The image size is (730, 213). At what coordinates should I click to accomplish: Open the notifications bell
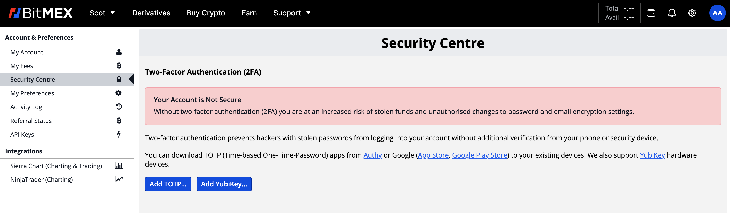[x=672, y=13]
